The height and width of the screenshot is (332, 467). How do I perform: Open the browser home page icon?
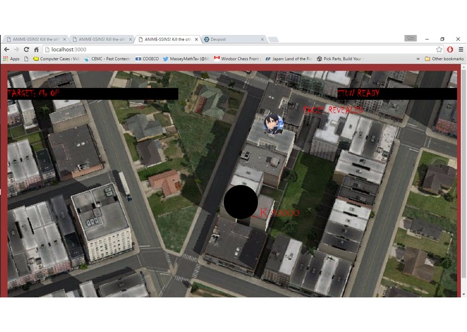pos(36,50)
